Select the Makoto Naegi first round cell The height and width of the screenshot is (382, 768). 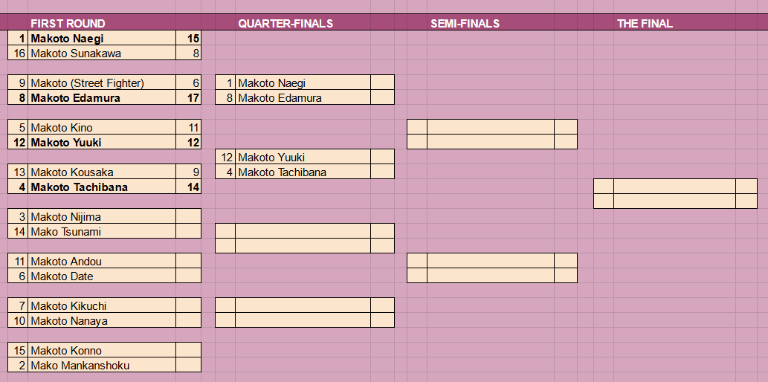pos(102,38)
